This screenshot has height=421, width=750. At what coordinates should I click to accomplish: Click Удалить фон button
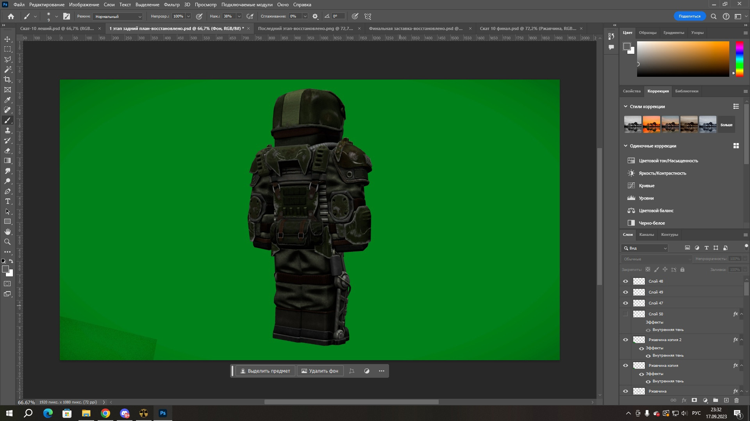[x=320, y=371]
